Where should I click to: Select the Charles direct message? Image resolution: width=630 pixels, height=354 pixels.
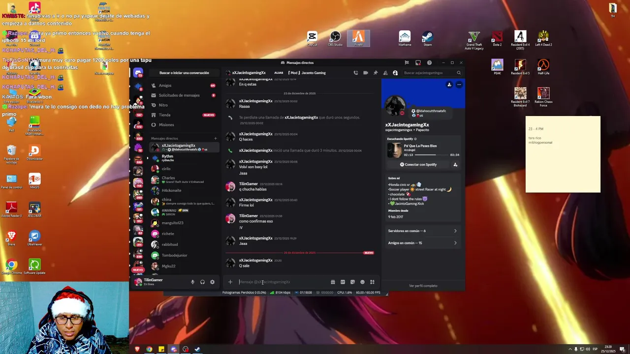click(x=183, y=179)
